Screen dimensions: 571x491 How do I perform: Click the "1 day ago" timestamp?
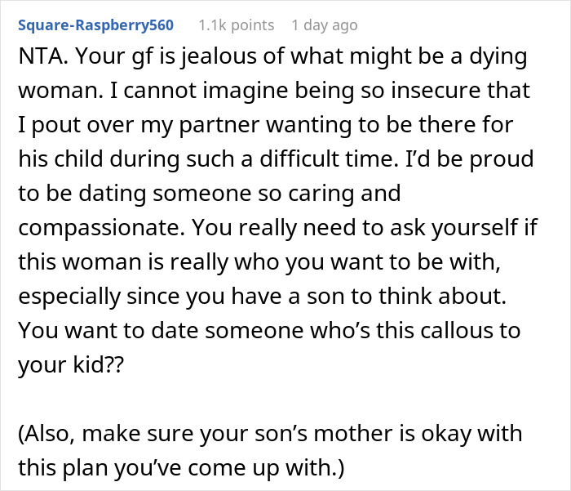[x=324, y=25]
